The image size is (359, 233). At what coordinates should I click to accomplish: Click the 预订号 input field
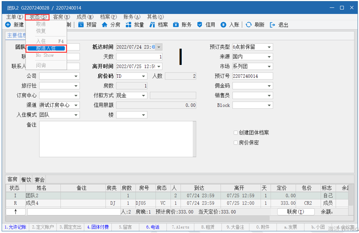[252, 76]
